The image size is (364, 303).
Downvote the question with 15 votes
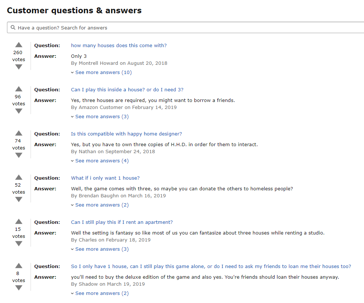coord(18,243)
